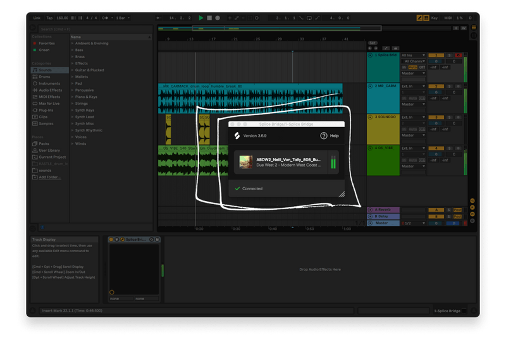Enable MIDI Map Mode
The width and height of the screenshot is (506, 340).
448,18
